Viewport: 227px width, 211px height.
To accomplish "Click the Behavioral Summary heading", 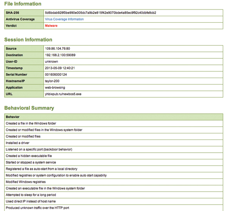I will coord(29,108).
